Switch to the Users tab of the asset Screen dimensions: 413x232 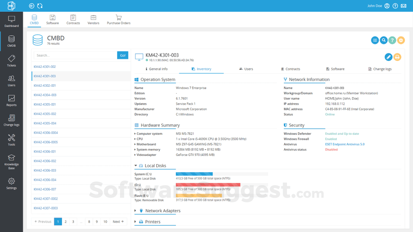coord(246,69)
